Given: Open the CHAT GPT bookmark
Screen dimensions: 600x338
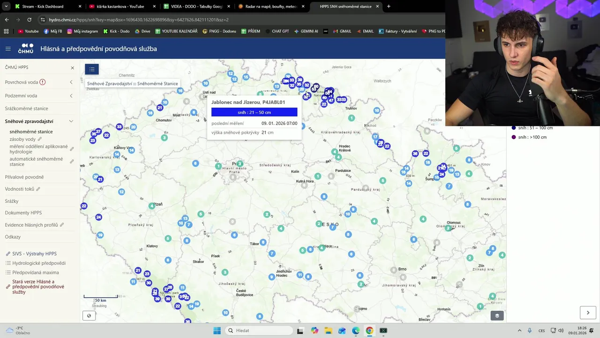Looking at the screenshot, I should coord(277,31).
